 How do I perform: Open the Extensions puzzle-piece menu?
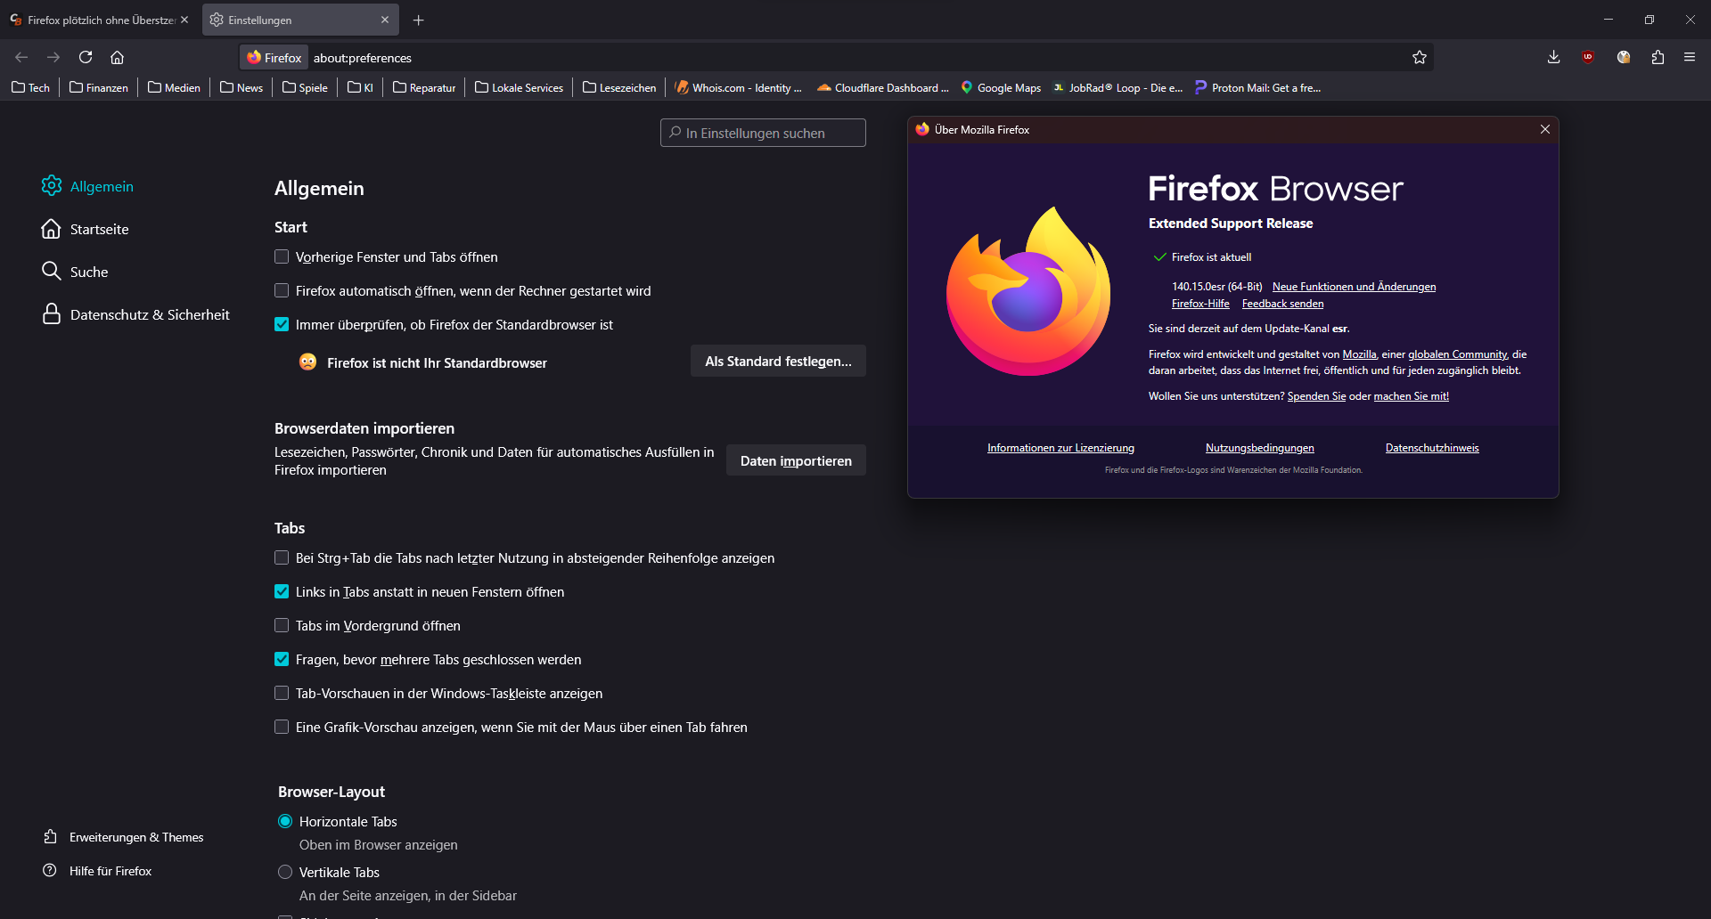pos(1658,57)
